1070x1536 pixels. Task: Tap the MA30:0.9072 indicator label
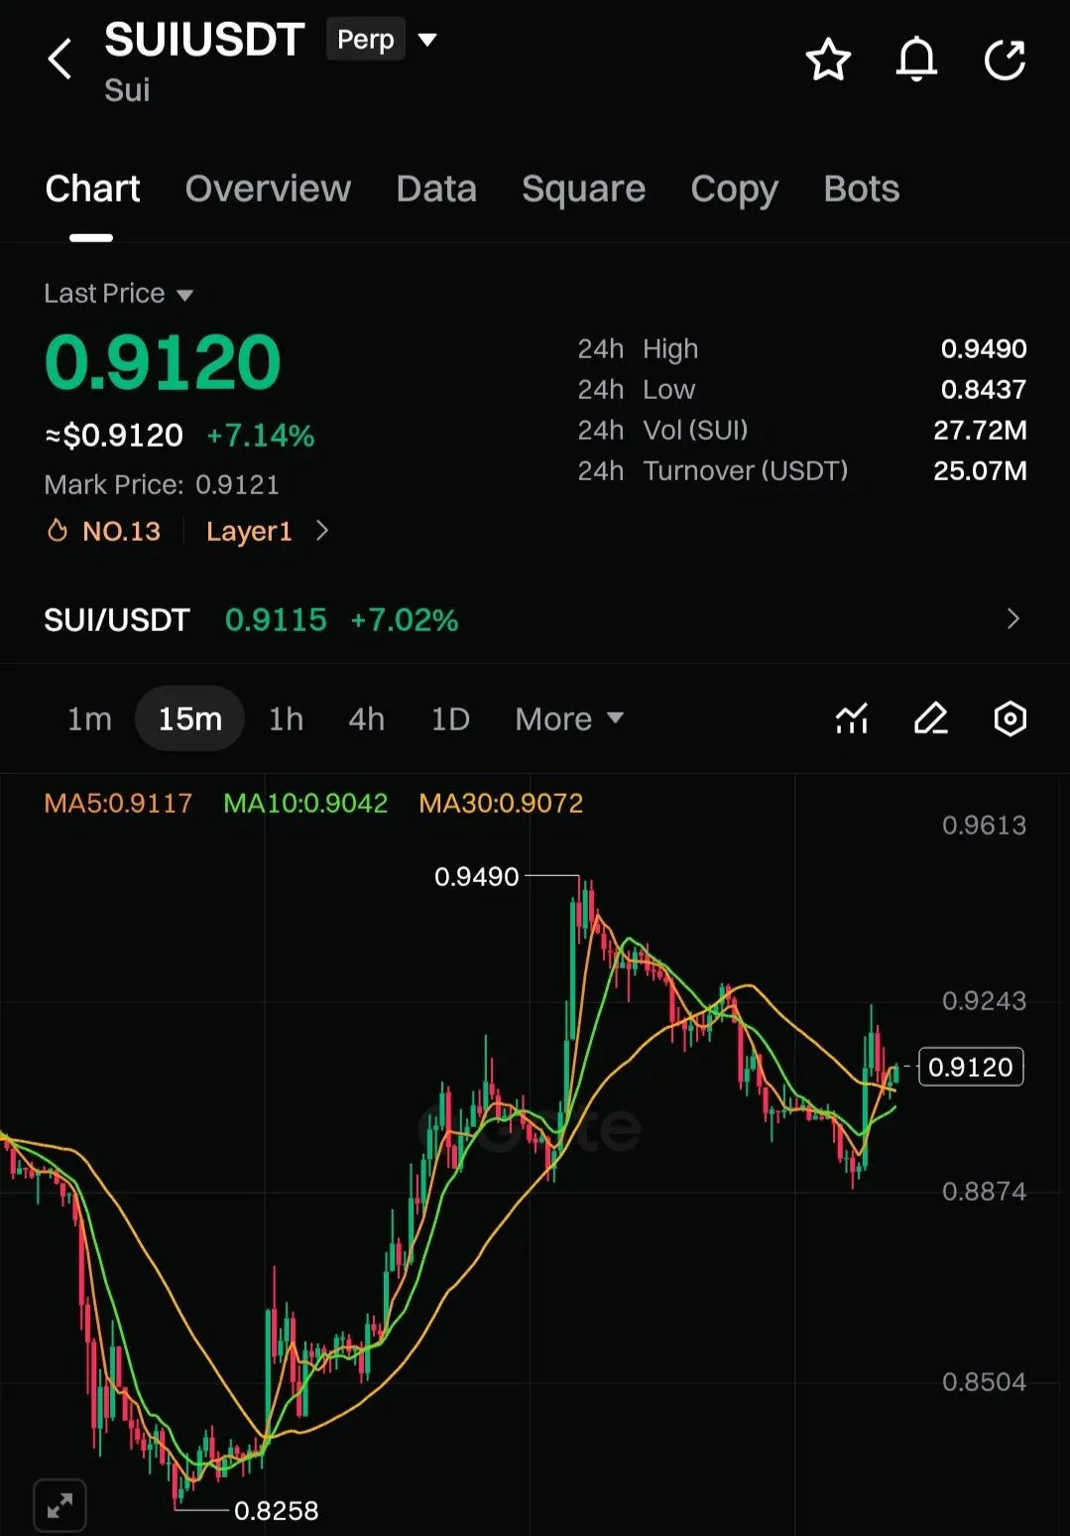click(501, 803)
